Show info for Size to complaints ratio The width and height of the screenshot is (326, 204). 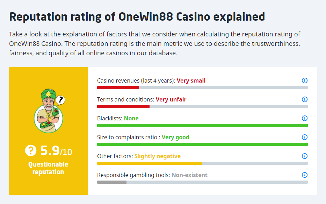tap(304, 137)
